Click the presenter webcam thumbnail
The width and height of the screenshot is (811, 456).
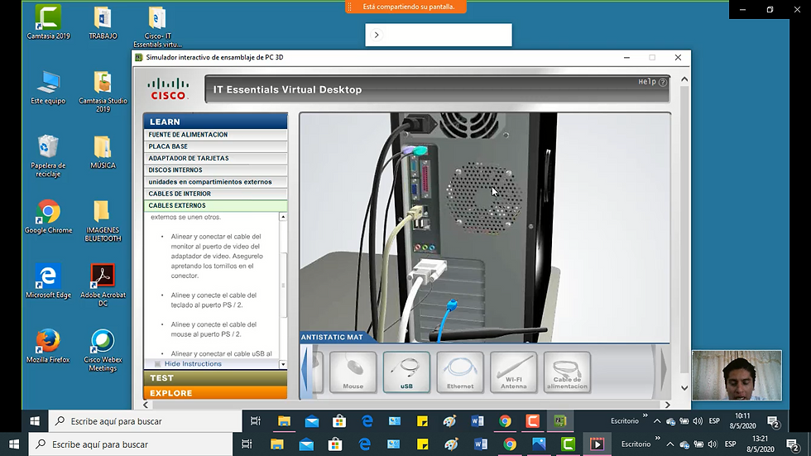tap(737, 376)
